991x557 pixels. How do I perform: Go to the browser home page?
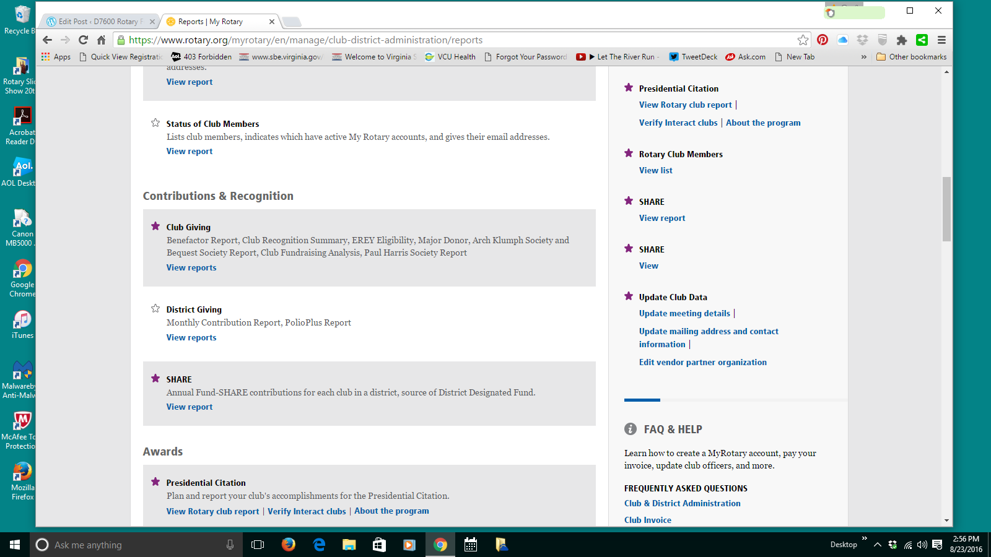pyautogui.click(x=102, y=40)
